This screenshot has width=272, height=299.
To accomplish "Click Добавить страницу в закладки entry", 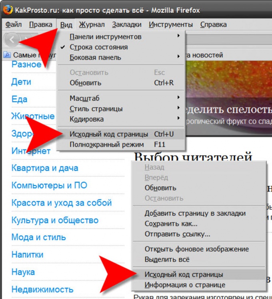I will click(199, 213).
